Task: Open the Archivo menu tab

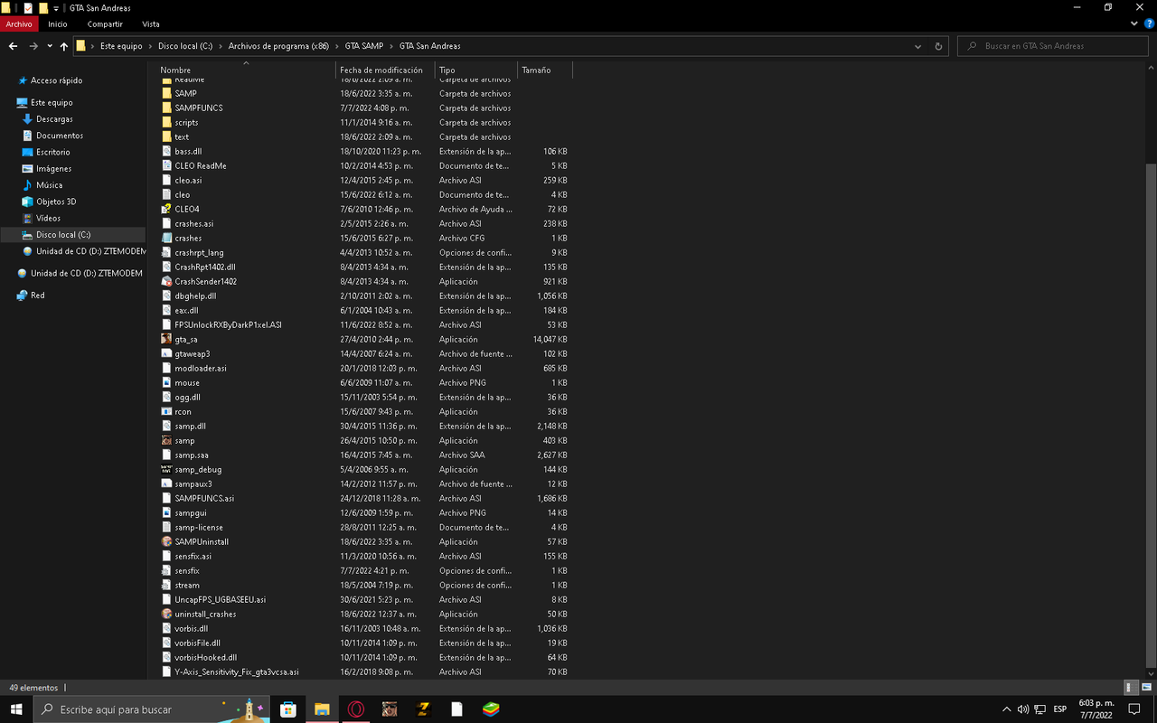Action: point(19,24)
